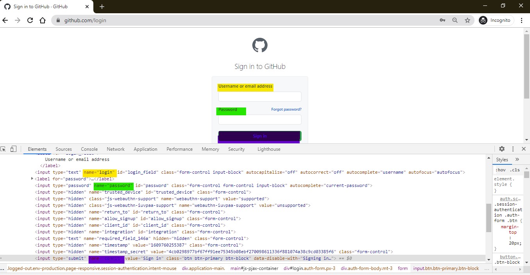
Task: Open DevTools settings gear
Action: tap(502, 149)
